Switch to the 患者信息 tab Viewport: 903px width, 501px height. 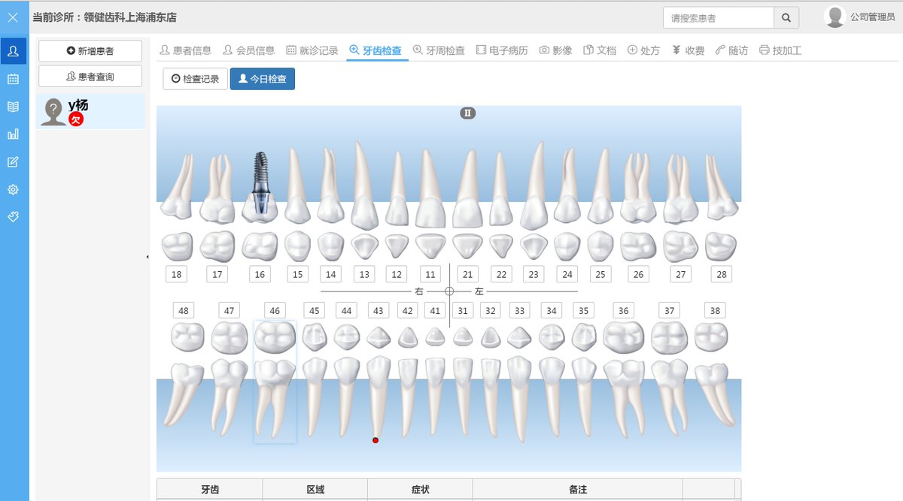tap(186, 50)
